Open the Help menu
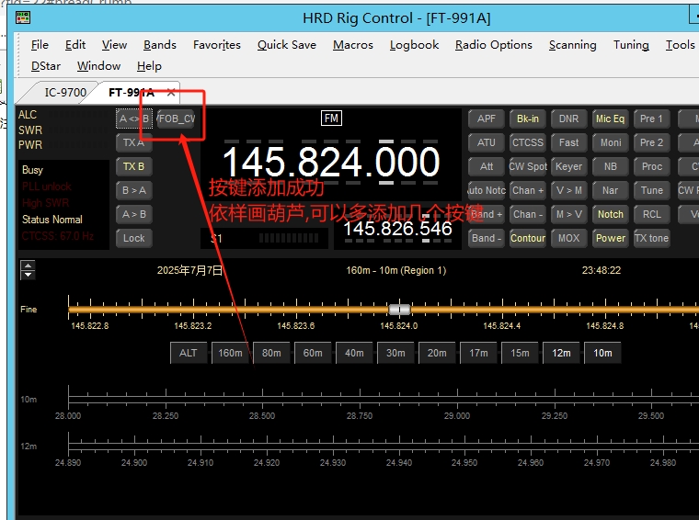The width and height of the screenshot is (699, 520). [x=149, y=66]
